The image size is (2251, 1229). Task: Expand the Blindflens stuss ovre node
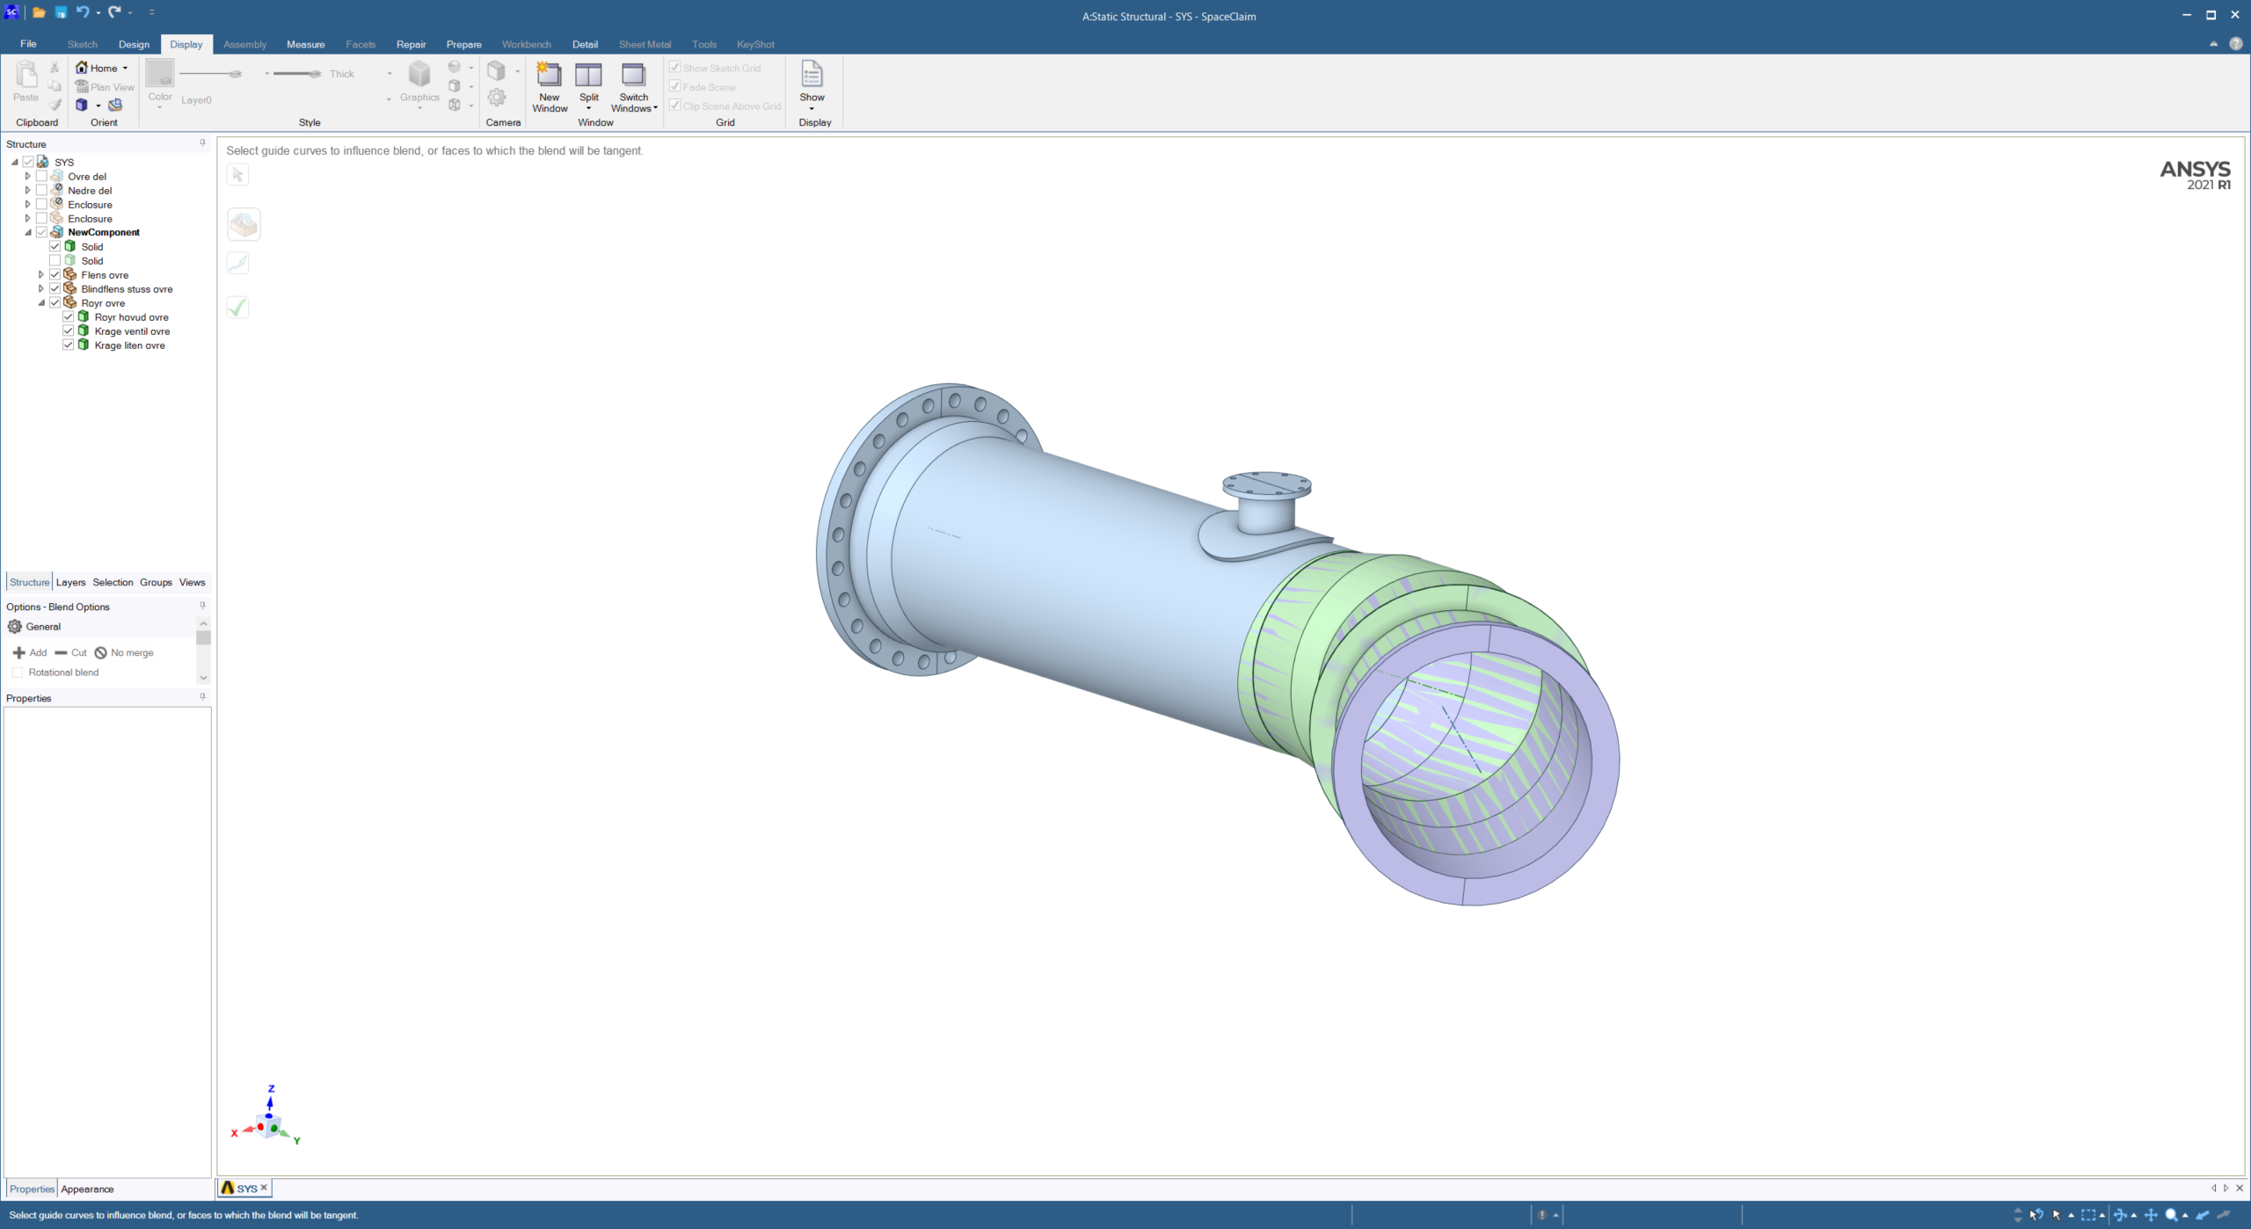click(40, 289)
